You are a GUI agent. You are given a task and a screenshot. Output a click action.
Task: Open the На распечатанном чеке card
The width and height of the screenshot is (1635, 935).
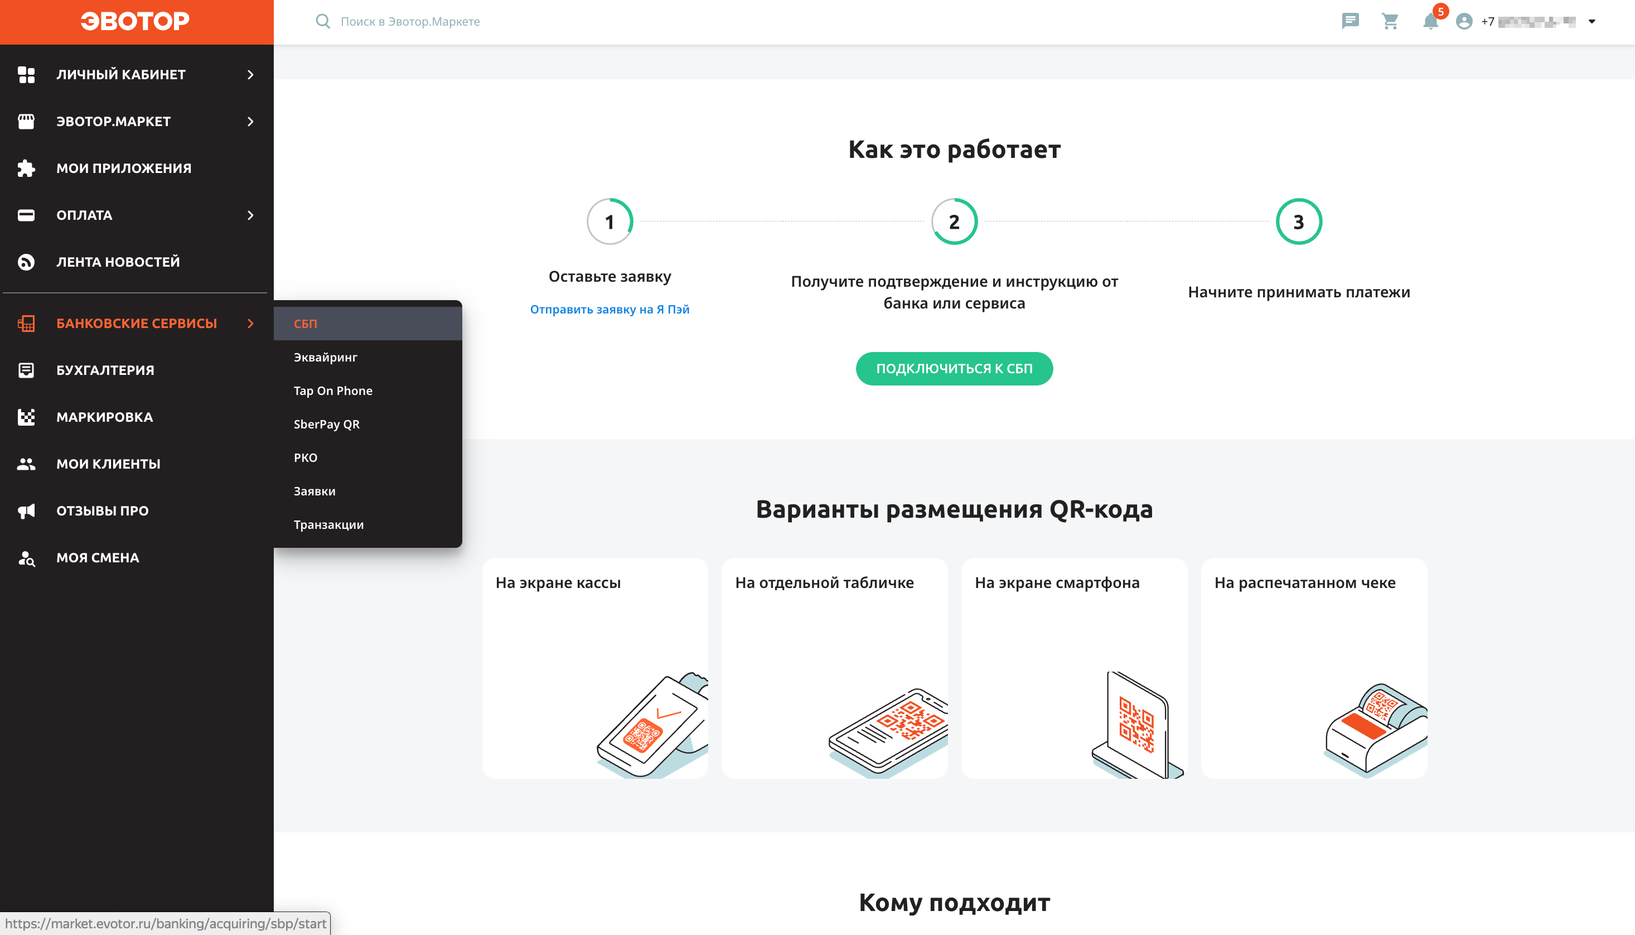pyautogui.click(x=1314, y=668)
